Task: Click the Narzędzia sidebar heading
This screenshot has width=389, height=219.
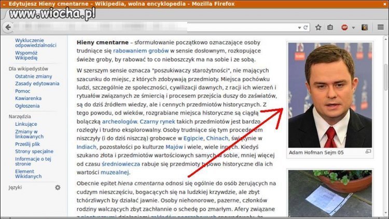Action: [x=20, y=116]
